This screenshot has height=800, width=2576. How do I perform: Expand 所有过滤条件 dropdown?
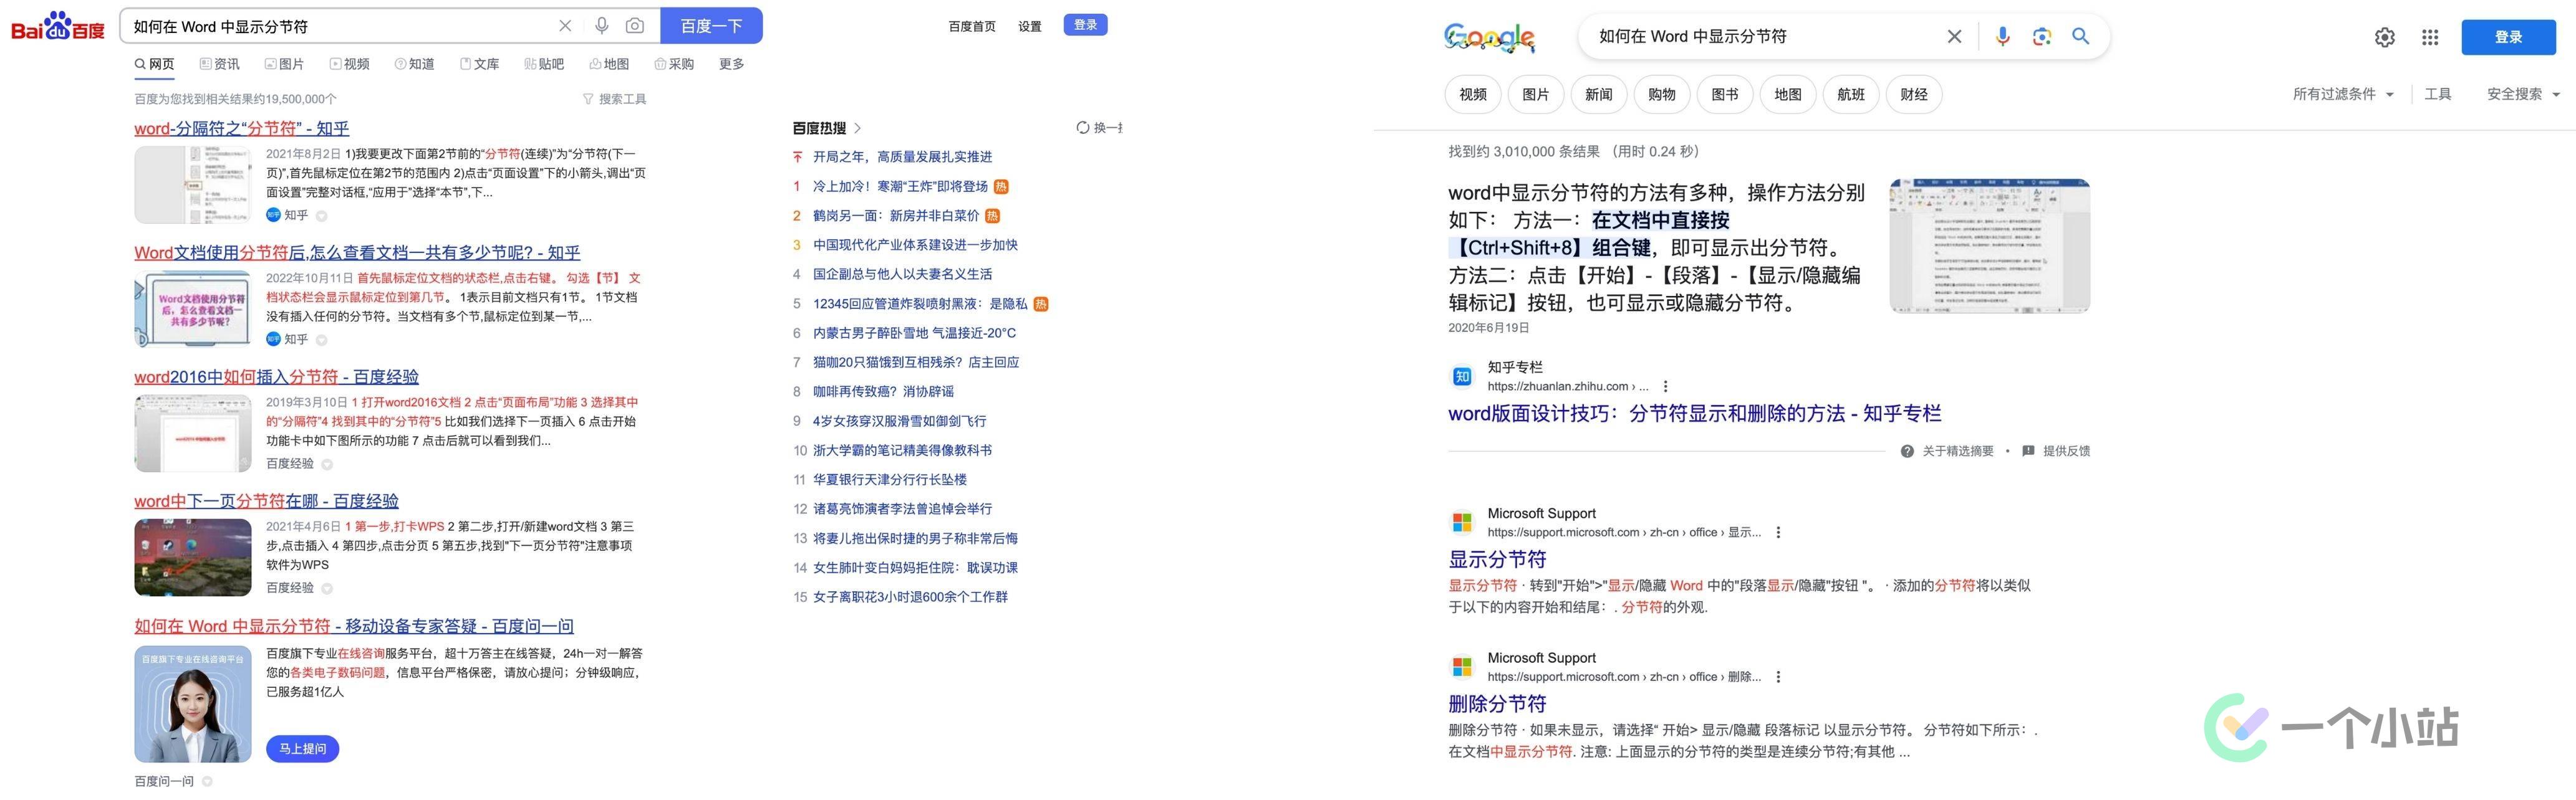tap(2343, 94)
